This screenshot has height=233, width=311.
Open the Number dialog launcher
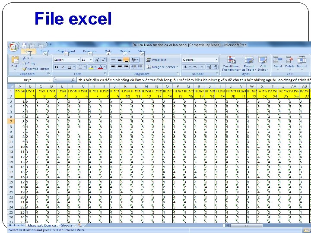point(217,74)
